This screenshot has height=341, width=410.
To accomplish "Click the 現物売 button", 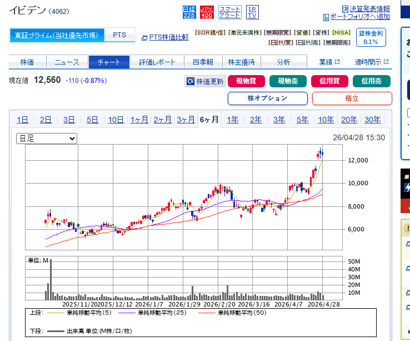I will coord(288,81).
